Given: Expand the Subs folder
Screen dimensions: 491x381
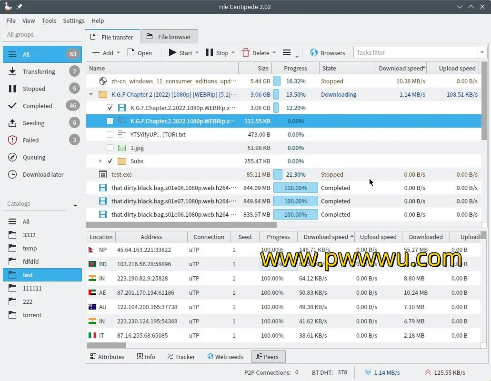Looking at the screenshot, I should tap(100, 161).
